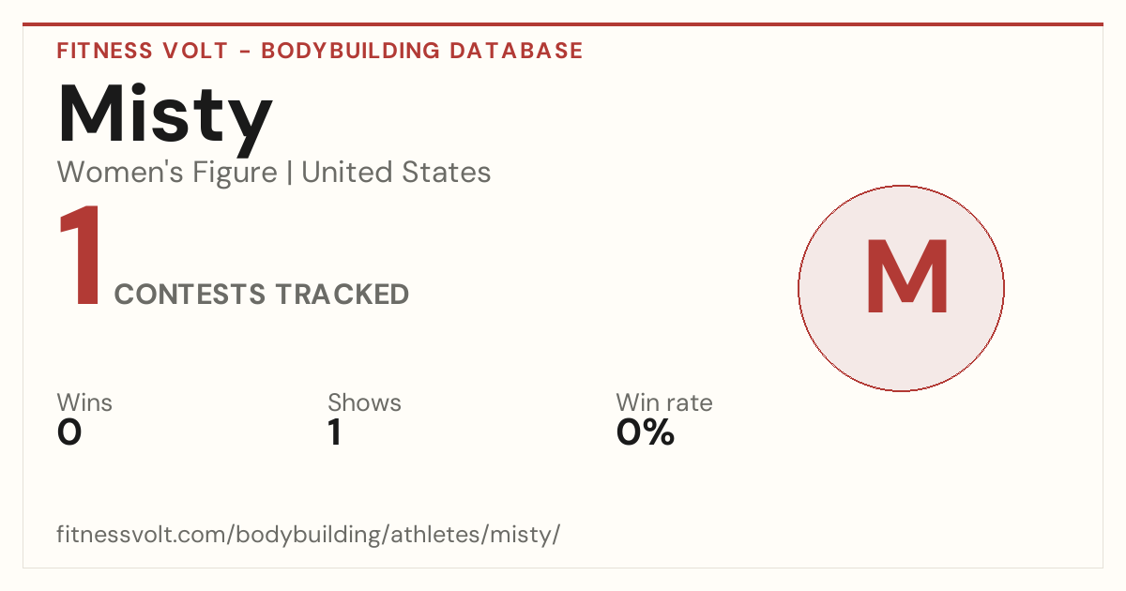
Task: Click the red top border bar
Action: (x=563, y=24)
